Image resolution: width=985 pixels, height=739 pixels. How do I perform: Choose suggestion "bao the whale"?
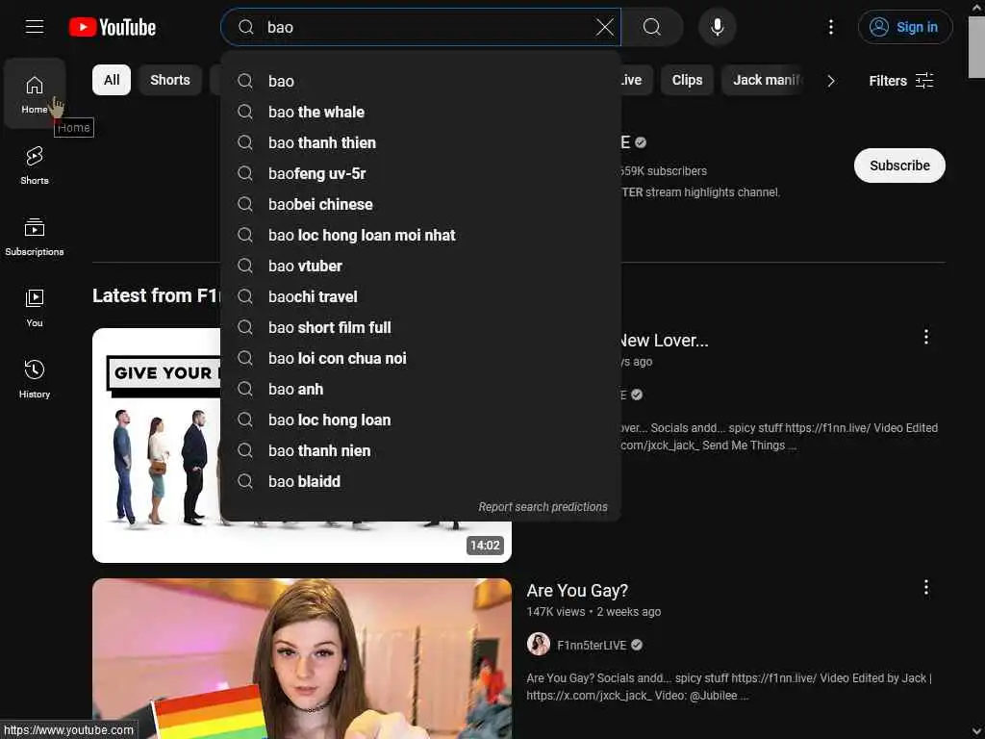(x=420, y=112)
